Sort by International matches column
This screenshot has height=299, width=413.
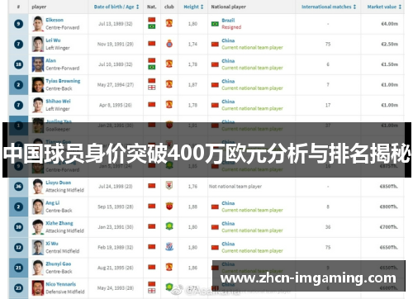tap(329, 7)
